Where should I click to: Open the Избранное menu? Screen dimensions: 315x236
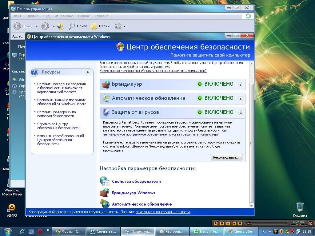click(x=64, y=16)
